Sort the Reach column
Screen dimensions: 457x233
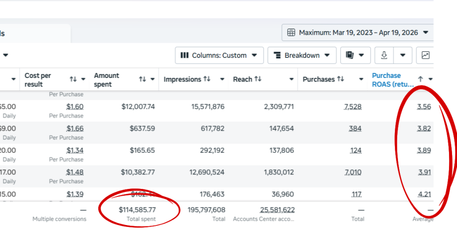(x=258, y=79)
